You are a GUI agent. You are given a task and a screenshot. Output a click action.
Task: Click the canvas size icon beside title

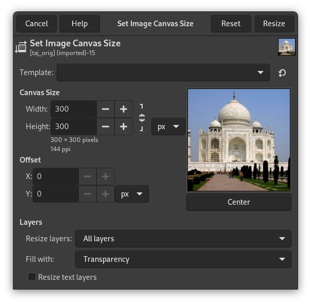tap(21, 47)
